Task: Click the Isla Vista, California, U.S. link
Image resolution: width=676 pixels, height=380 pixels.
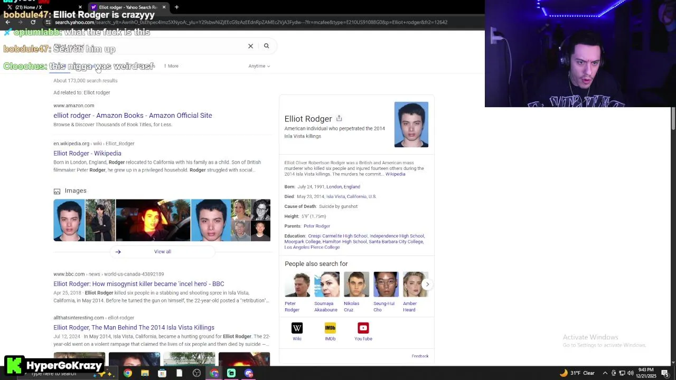Action: click(x=351, y=196)
